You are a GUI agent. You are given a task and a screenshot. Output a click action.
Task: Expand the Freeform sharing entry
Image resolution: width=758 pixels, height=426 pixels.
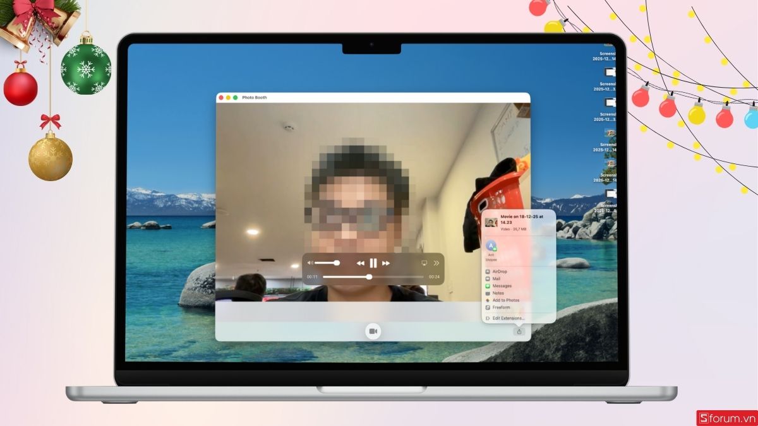[x=501, y=307]
